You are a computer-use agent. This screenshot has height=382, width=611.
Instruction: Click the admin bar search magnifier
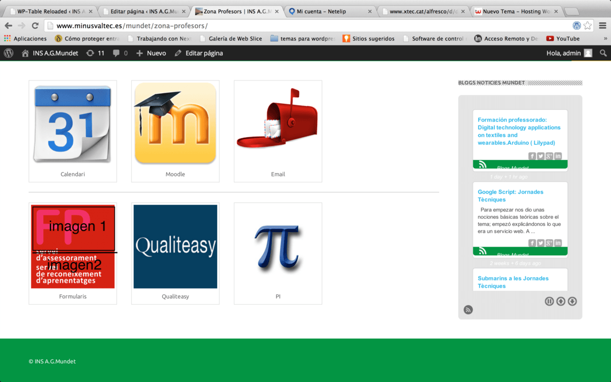(x=603, y=53)
